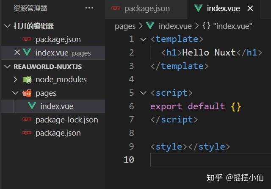Close the index.vue editor tab
This screenshot has height=189, width=271.
pyautogui.click(x=251, y=8)
